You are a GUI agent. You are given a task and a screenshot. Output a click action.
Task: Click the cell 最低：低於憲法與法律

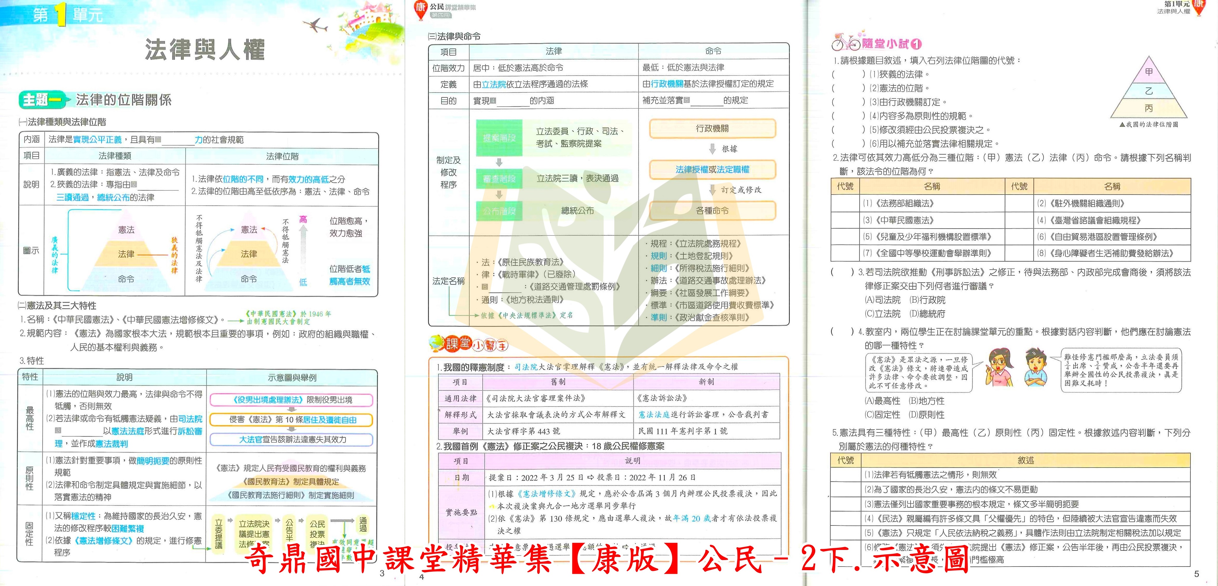713,68
